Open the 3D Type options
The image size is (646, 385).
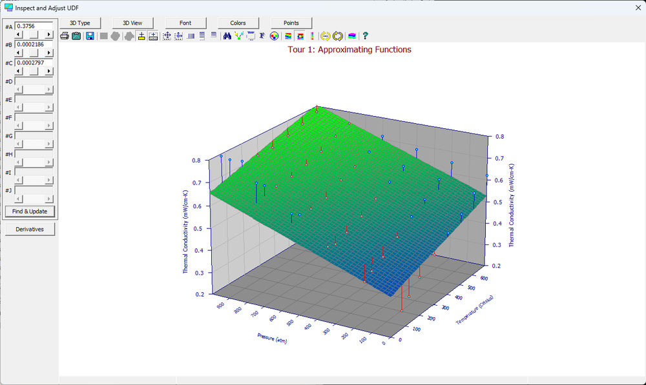coord(80,23)
